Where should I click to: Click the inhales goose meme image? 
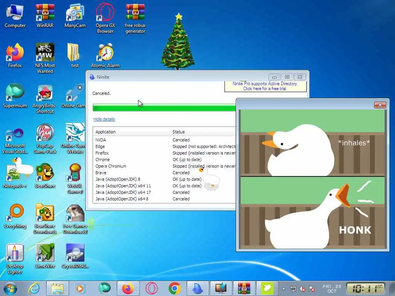pyautogui.click(x=312, y=143)
